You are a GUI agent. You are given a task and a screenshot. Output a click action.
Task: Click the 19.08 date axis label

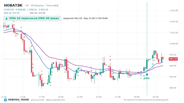pyautogui.click(x=61, y=97)
